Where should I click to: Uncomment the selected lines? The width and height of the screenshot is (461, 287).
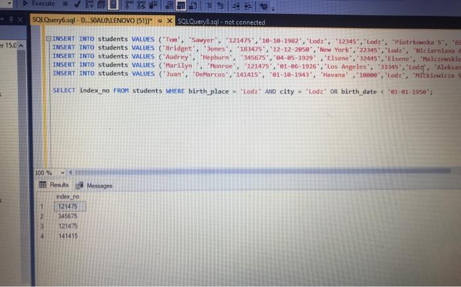point(220,5)
